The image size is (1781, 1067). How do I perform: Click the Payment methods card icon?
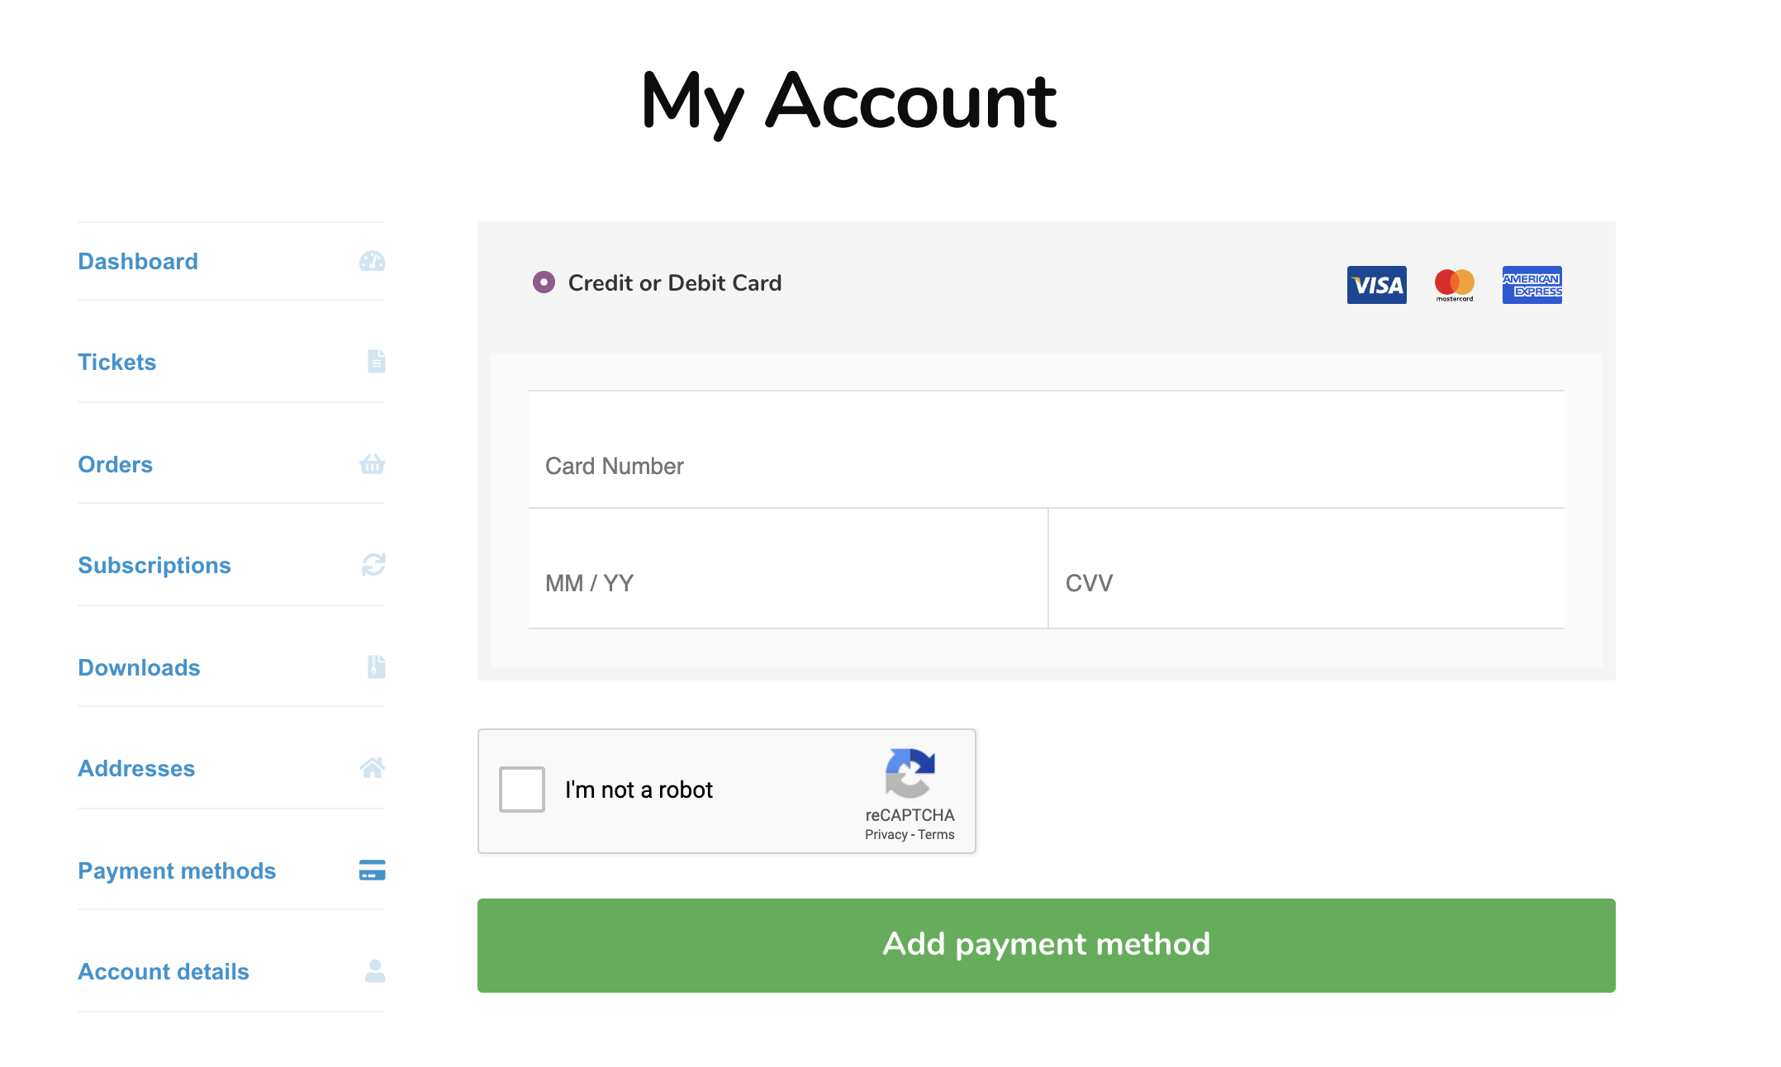[x=373, y=870]
